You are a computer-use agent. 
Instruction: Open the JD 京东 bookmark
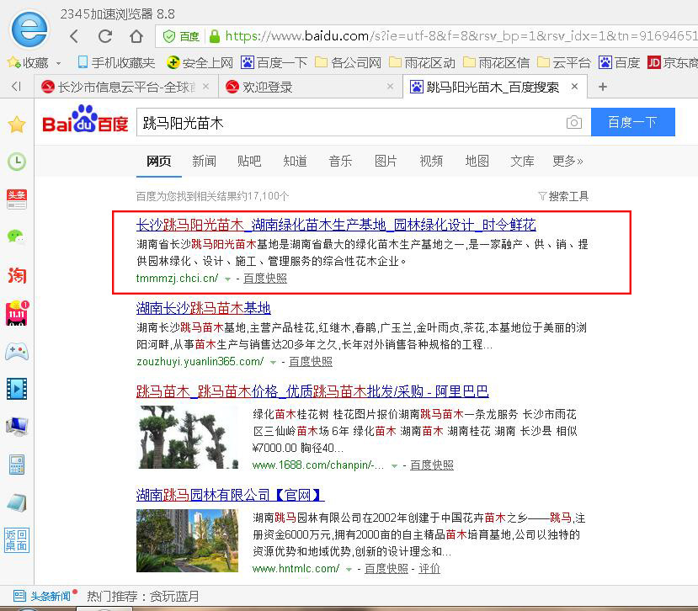[x=672, y=63]
